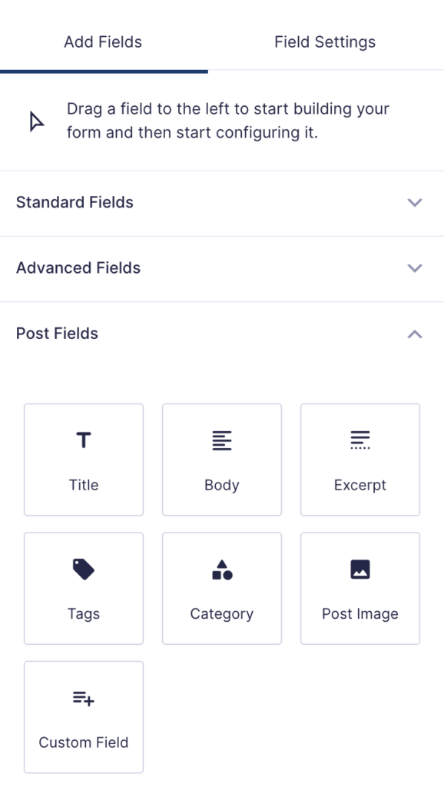Screen dimensions: 444x787
Task: Click the Excerpt field card
Action: pos(360,459)
